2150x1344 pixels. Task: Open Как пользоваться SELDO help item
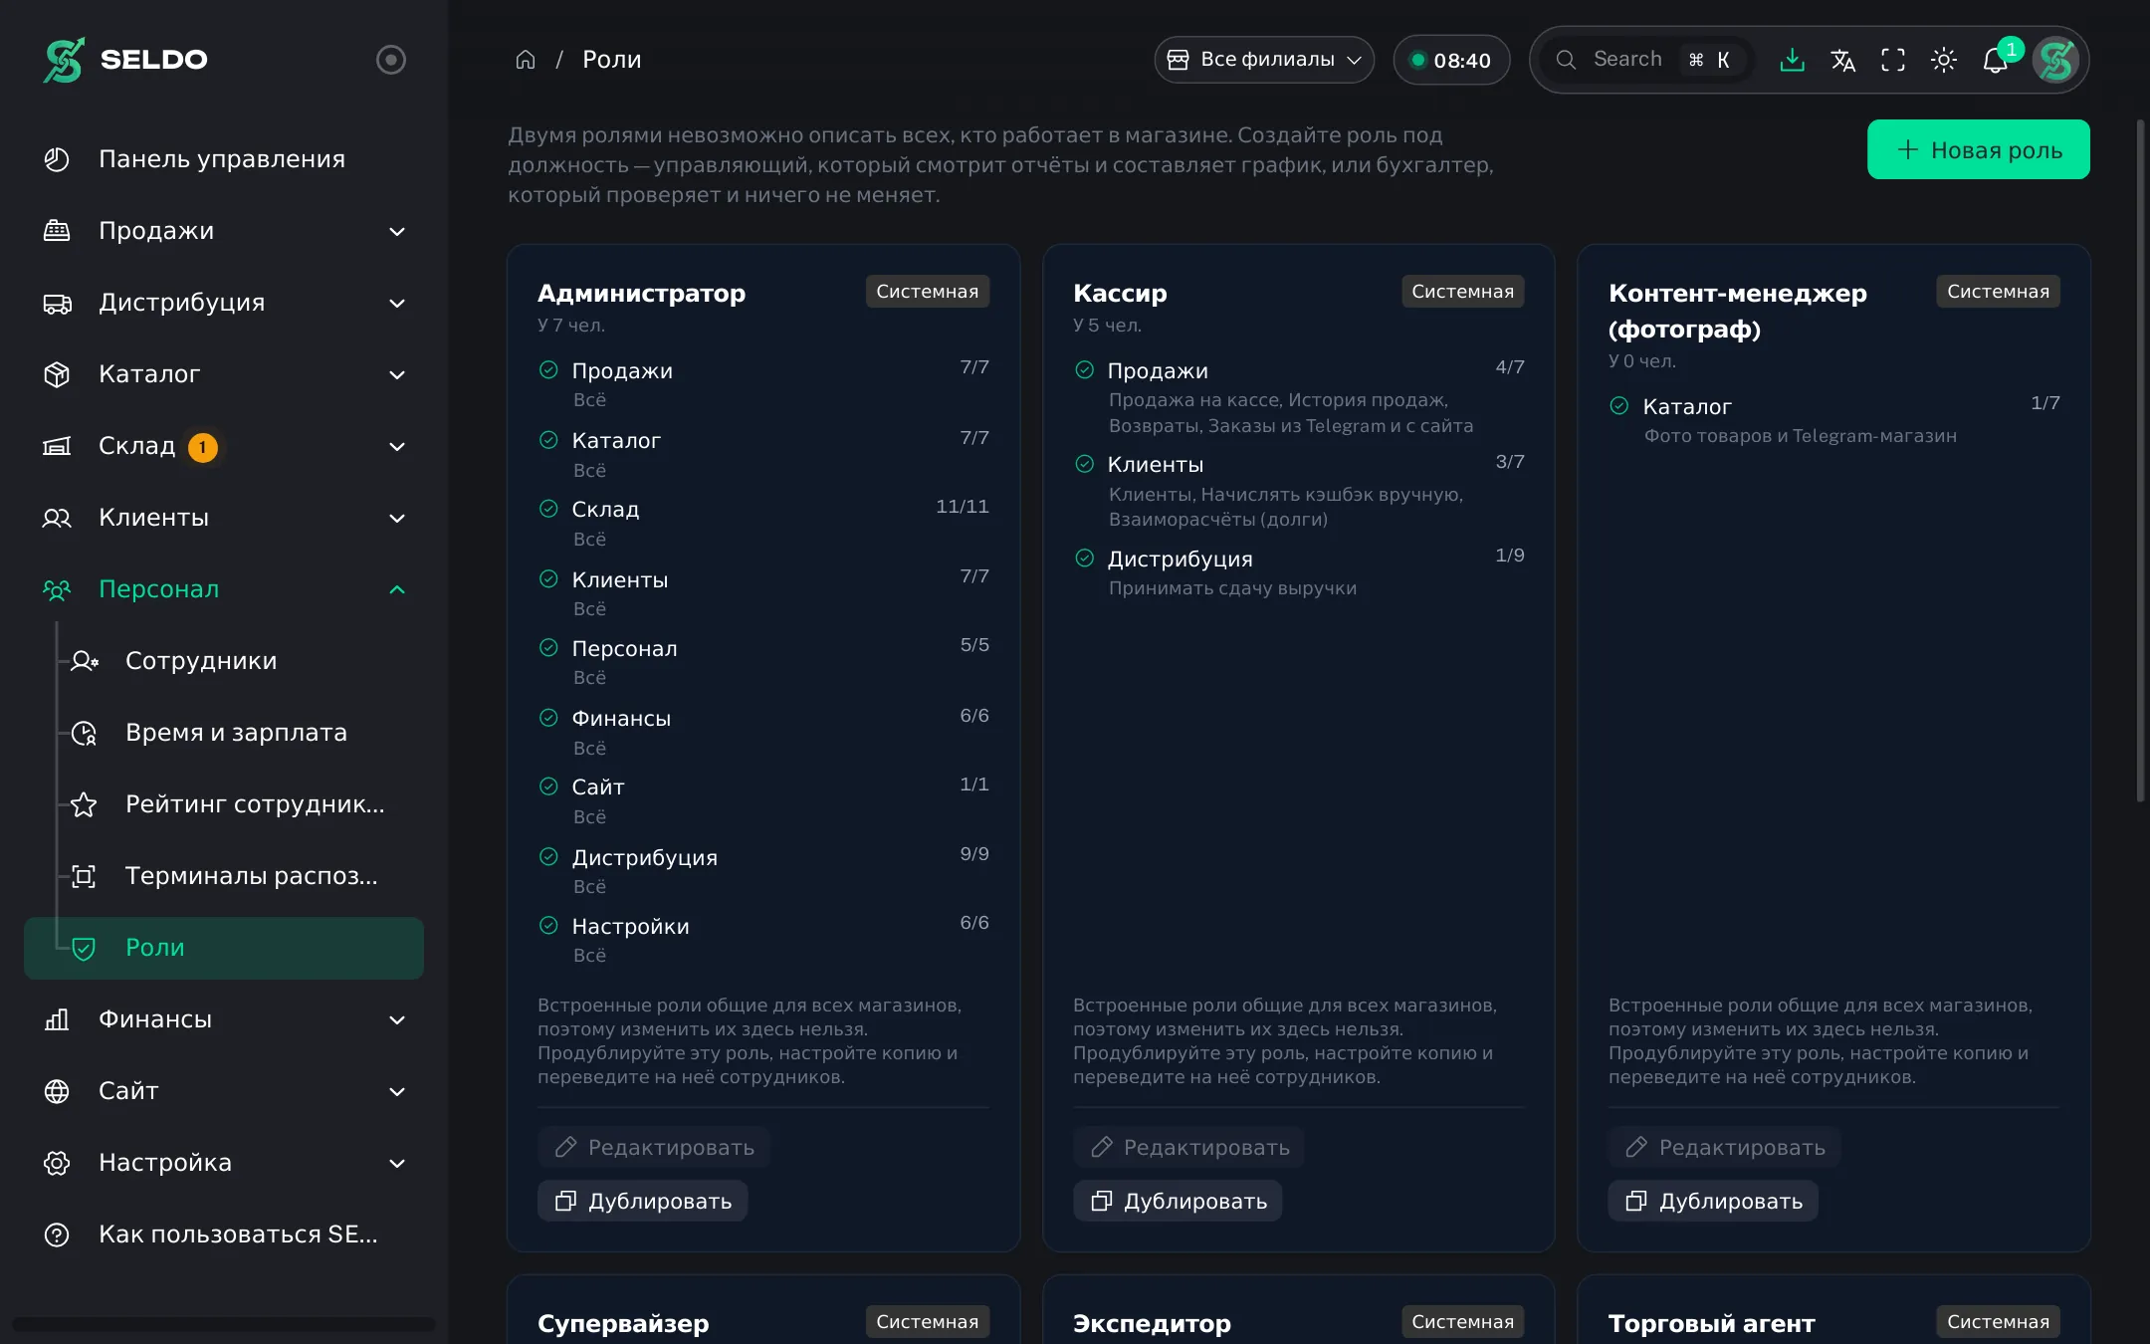point(224,1234)
